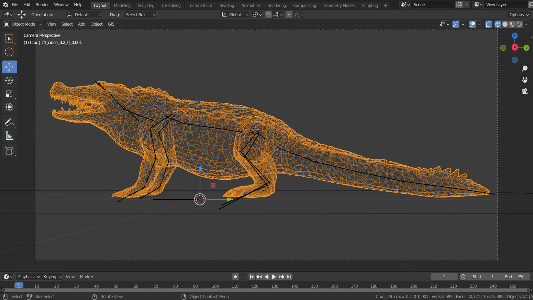Open the GIS menu
The width and height of the screenshot is (533, 300).
[111, 24]
